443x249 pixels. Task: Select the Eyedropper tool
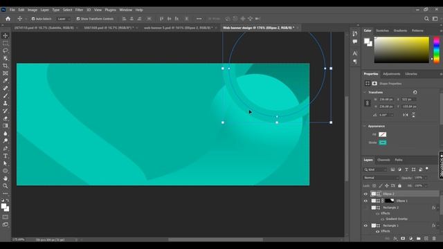coord(6,81)
